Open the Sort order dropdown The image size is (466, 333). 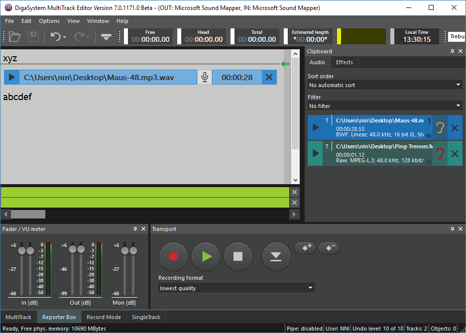coord(385,85)
